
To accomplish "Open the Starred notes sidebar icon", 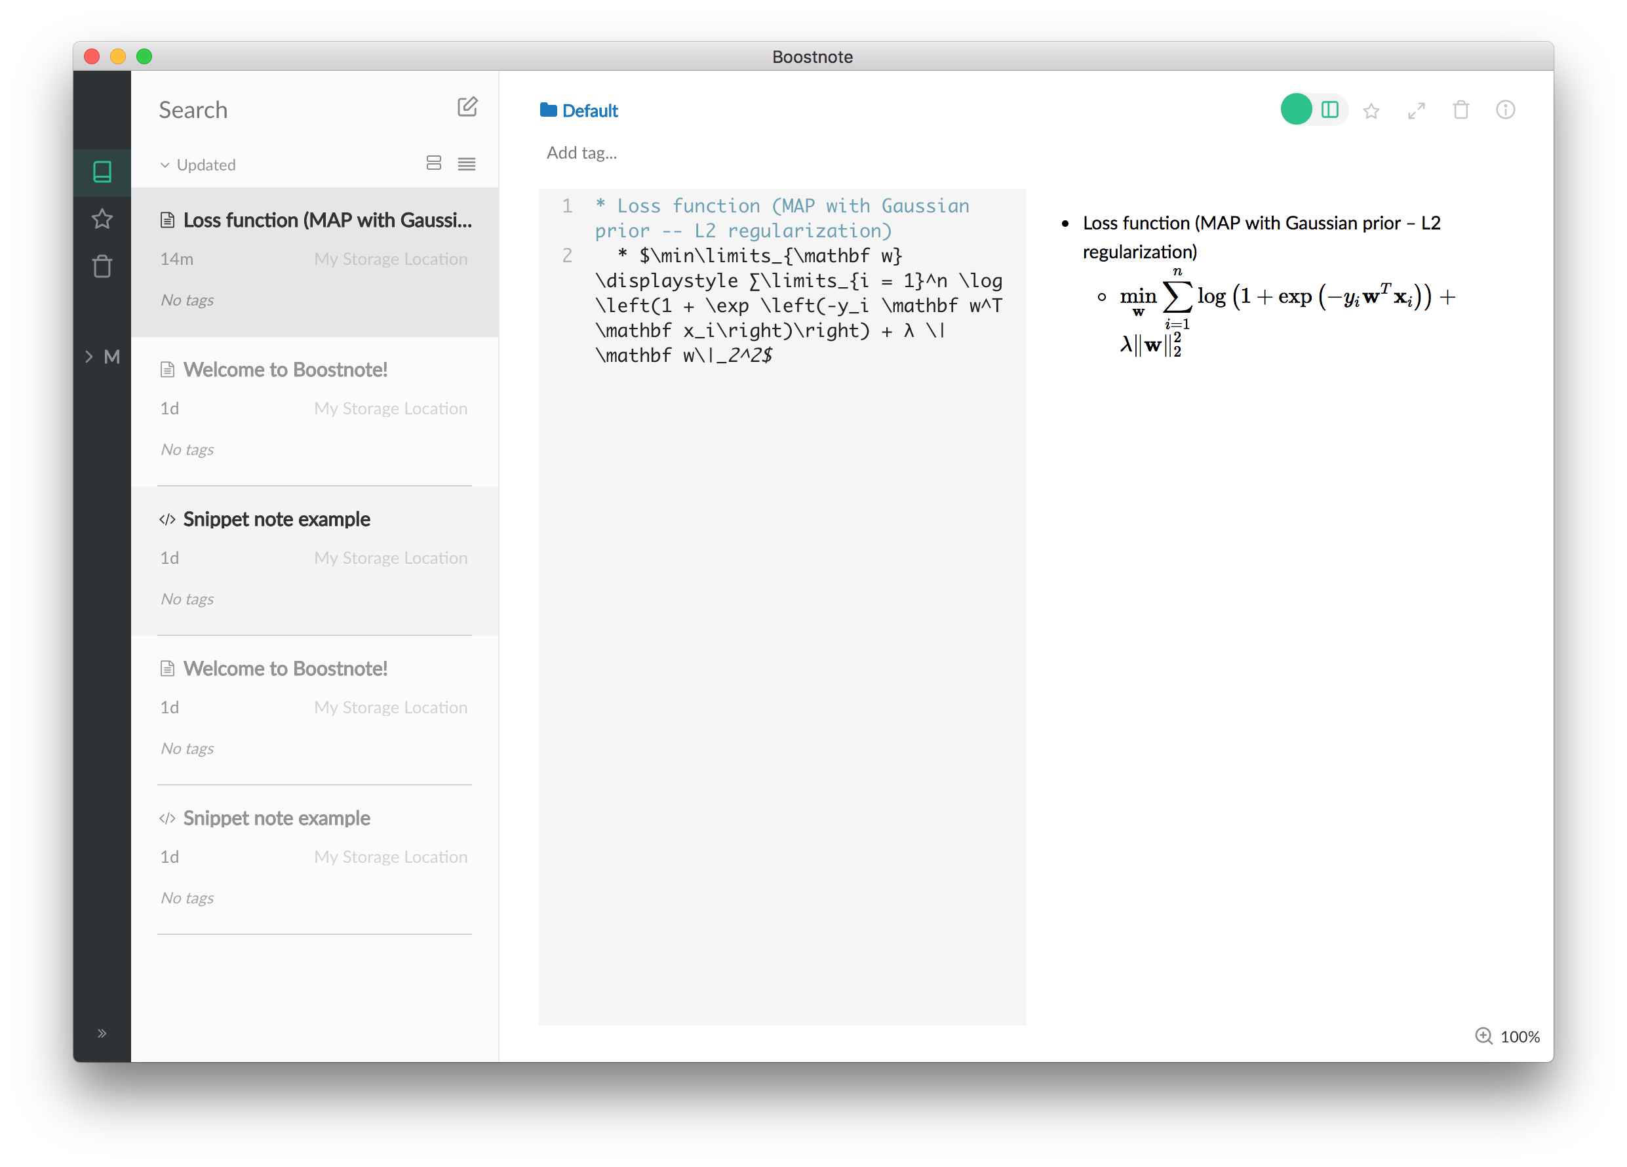I will point(102,219).
